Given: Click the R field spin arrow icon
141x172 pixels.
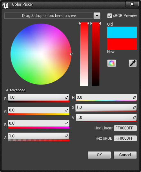Looking at the screenshot, I should click(67, 97).
